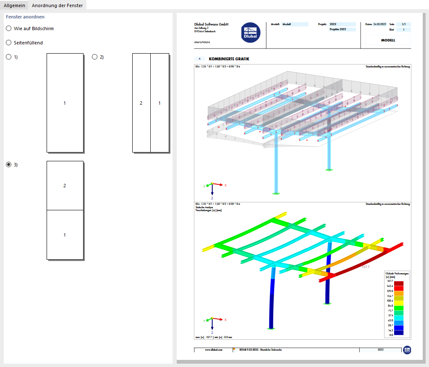Open the Anordnung der Fenster tab

57,5
